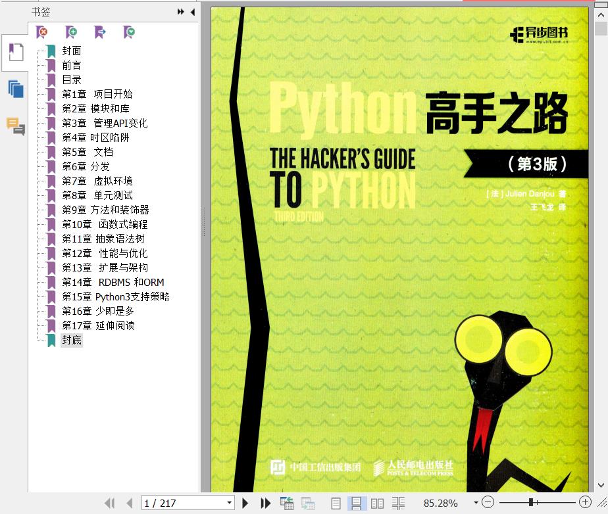Select continuous page view layout
This screenshot has width=608, height=514.
click(x=357, y=503)
